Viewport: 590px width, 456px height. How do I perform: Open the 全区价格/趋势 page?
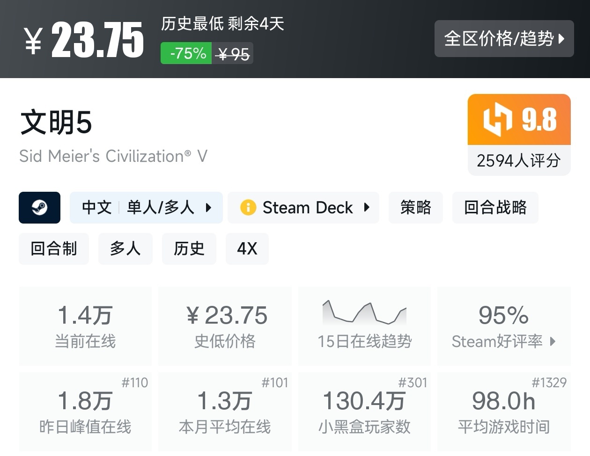(504, 39)
